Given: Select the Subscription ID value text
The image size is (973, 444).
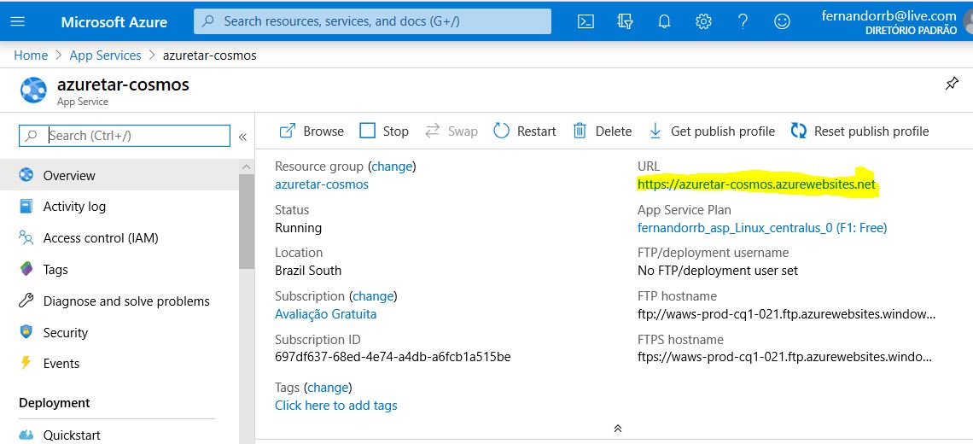Looking at the screenshot, I should [x=393, y=357].
